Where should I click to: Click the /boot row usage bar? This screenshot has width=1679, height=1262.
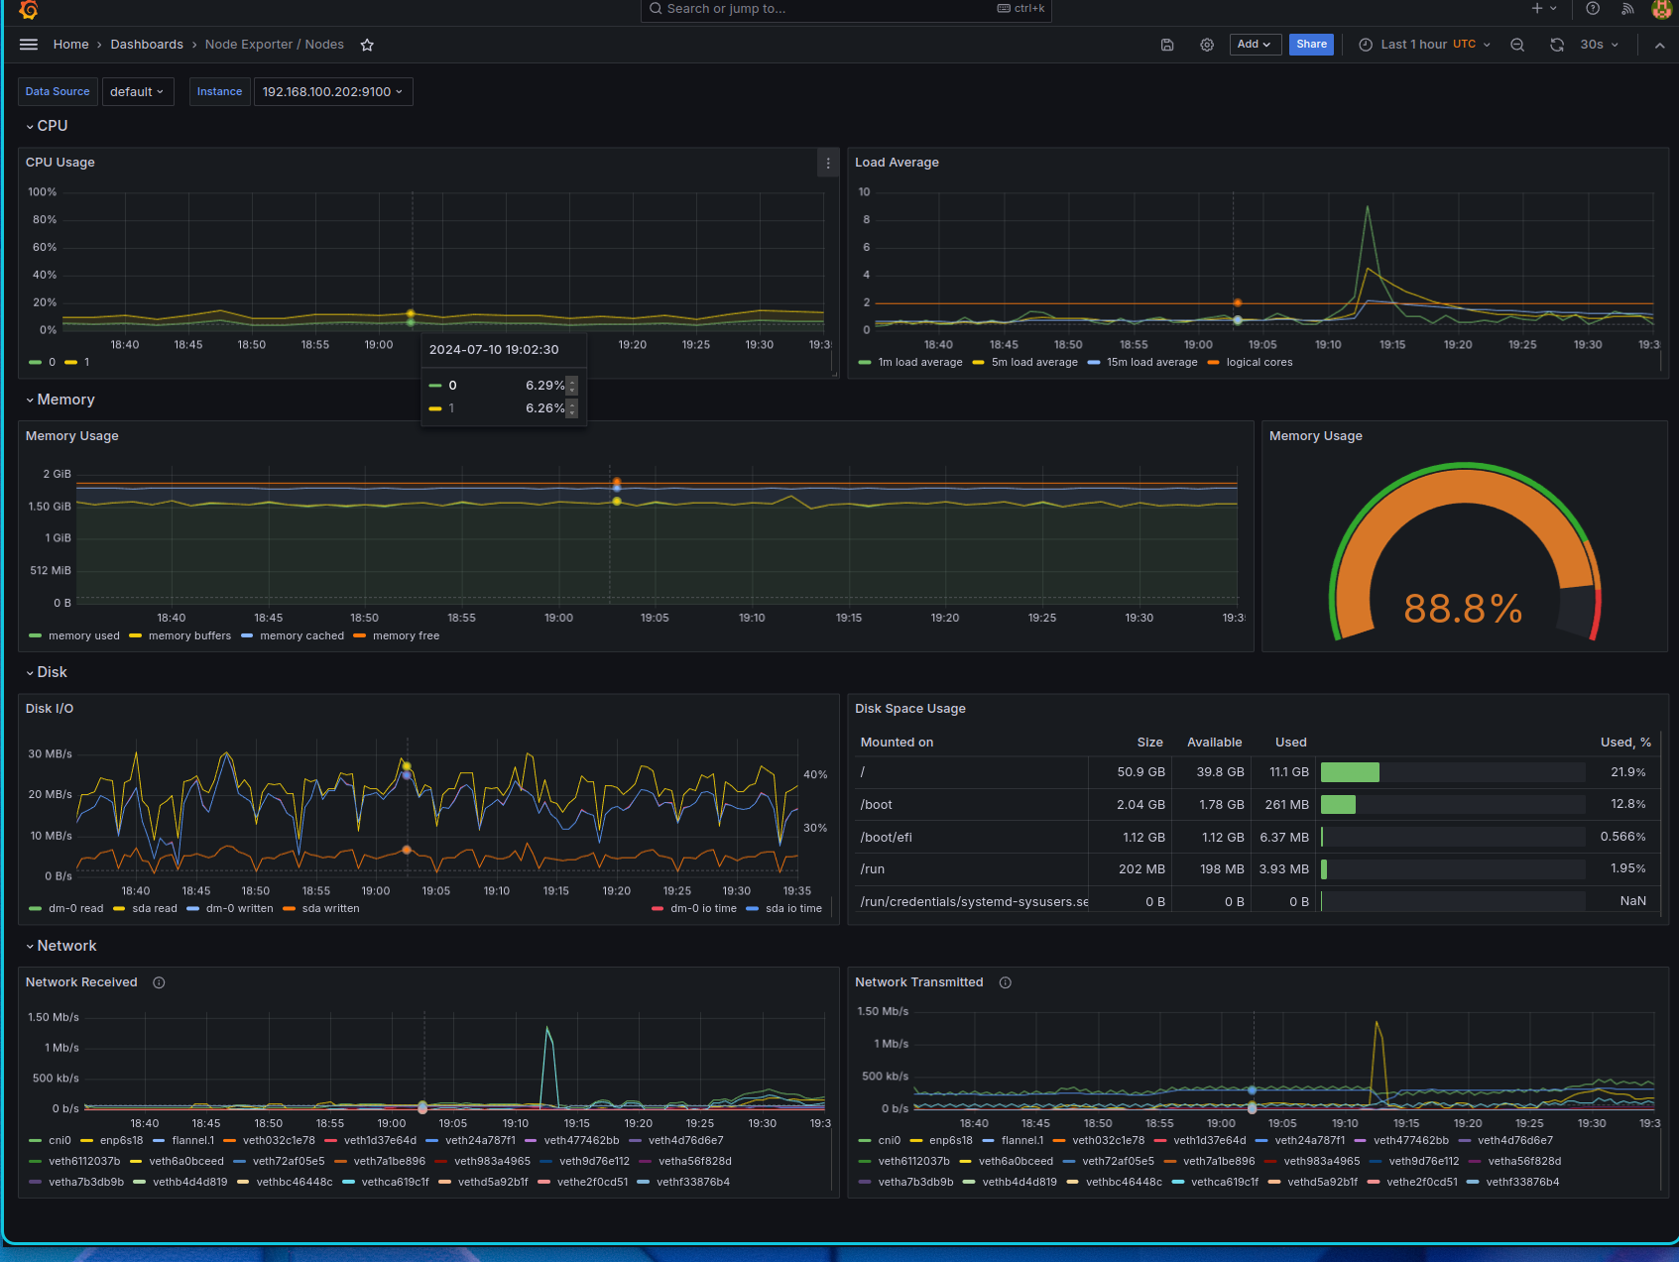pyautogui.click(x=1452, y=805)
